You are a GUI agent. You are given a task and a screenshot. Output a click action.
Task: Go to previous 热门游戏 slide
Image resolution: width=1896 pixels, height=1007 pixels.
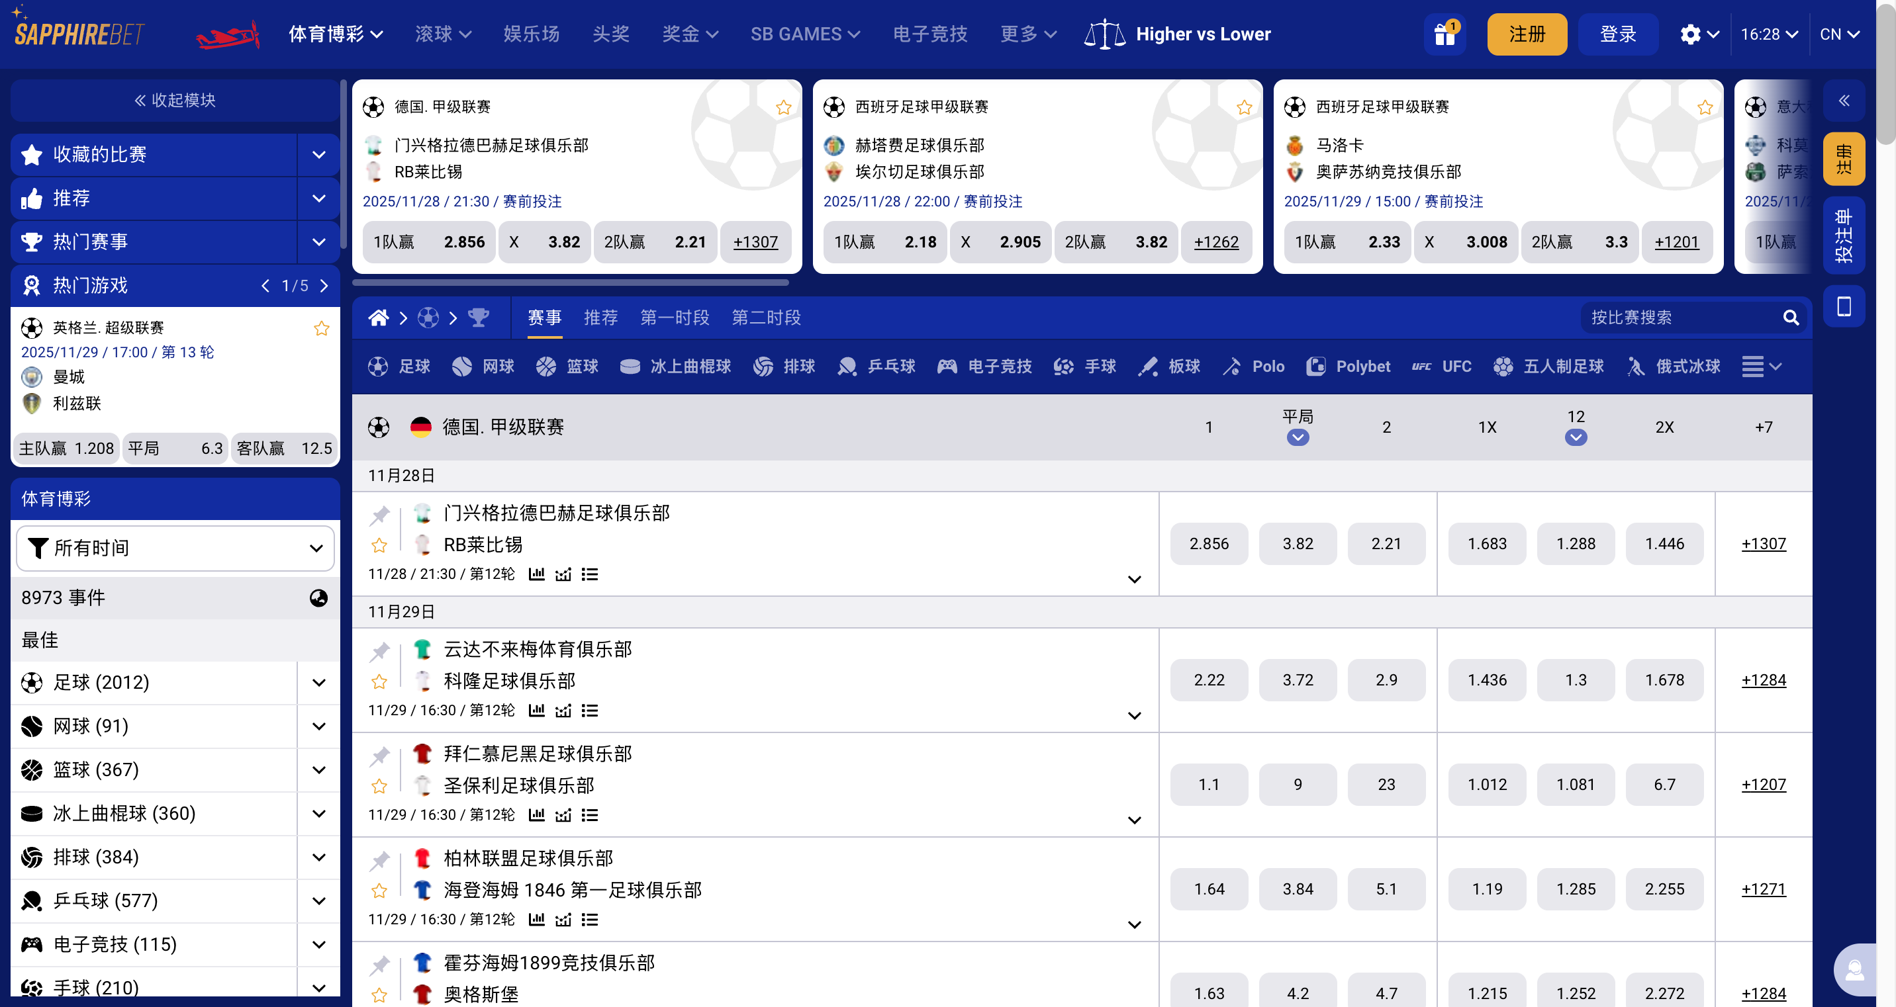point(265,285)
